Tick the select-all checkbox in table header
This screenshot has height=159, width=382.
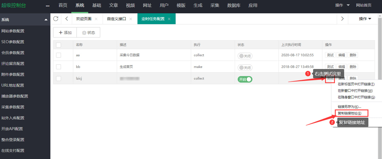point(59,45)
